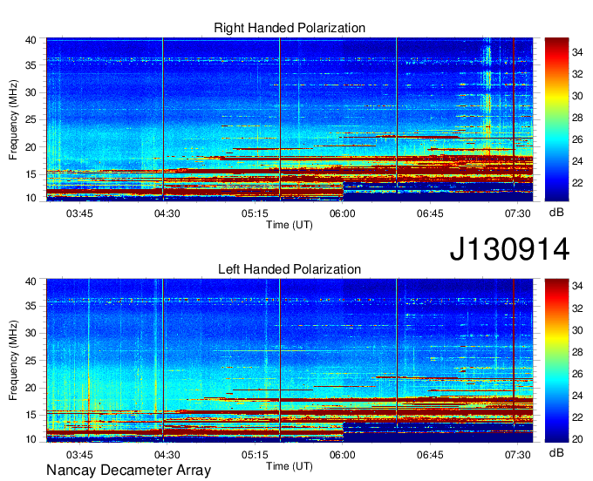Viewport: 593px width, 481px height.
Task: Click the "25" frequency tick on the bottom plot
Action: coord(31,361)
